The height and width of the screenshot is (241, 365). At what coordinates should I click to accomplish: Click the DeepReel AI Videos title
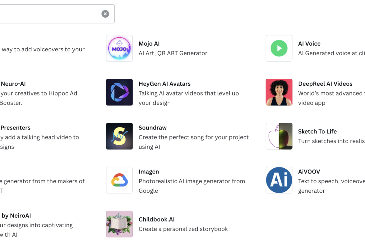(x=325, y=84)
